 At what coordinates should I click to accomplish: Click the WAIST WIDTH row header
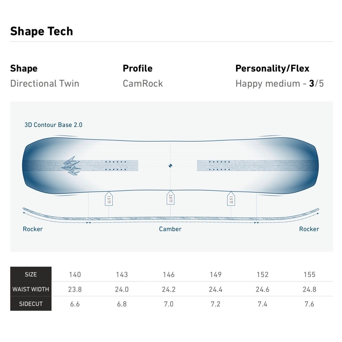coord(31,289)
